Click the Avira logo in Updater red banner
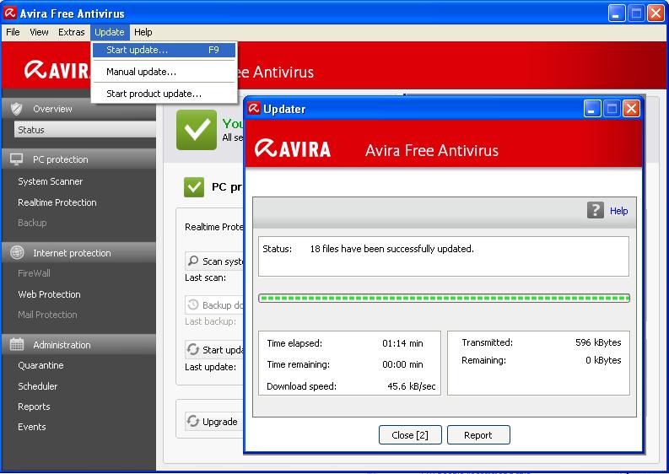This screenshot has height=474, width=669. pyautogui.click(x=293, y=149)
